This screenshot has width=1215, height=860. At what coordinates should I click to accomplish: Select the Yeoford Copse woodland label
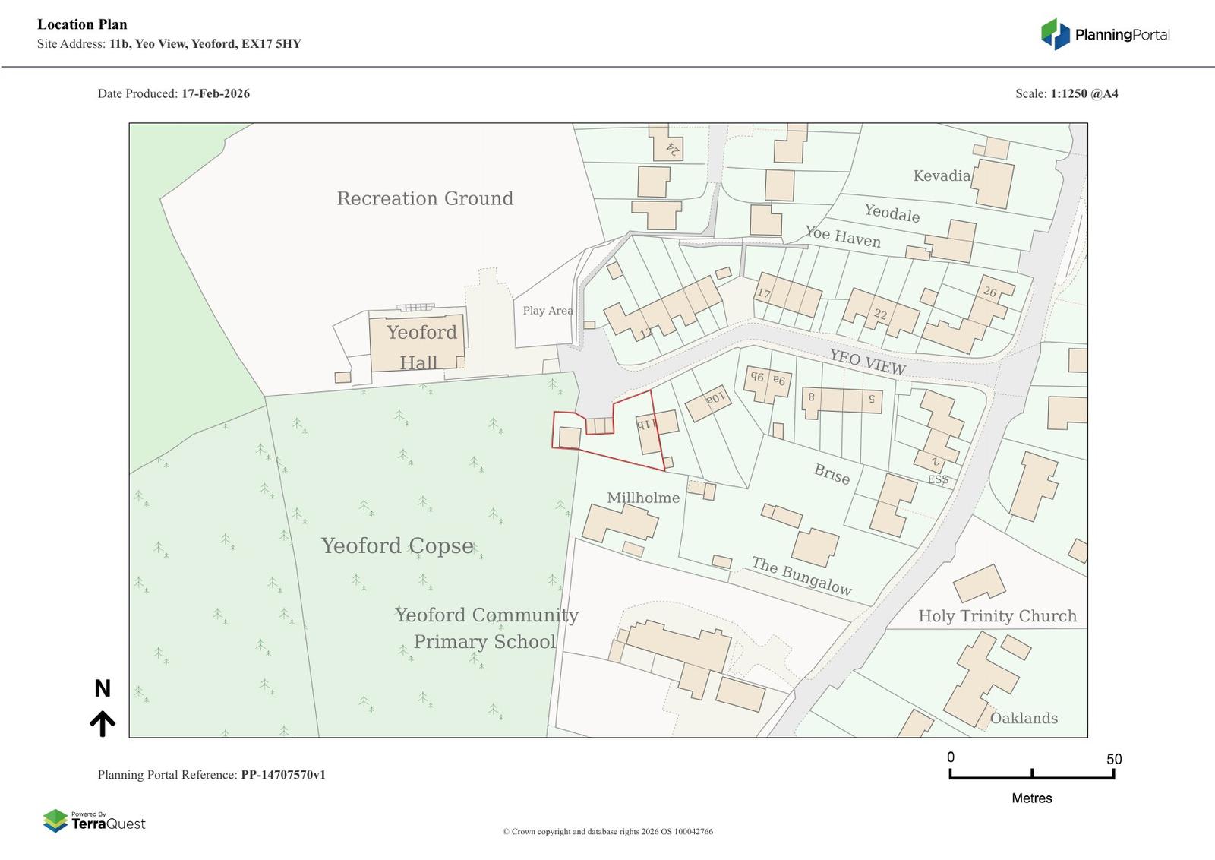pos(396,545)
